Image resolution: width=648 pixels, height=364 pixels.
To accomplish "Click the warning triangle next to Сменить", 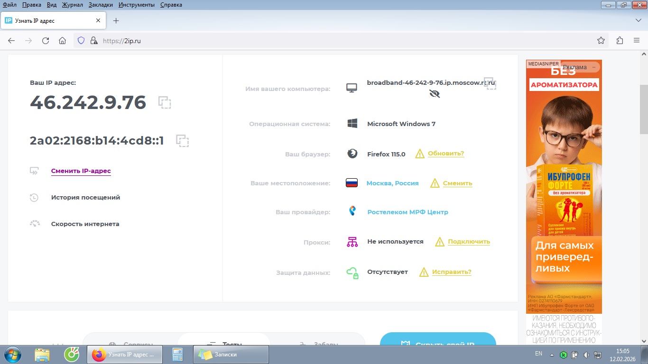I will click(x=435, y=183).
